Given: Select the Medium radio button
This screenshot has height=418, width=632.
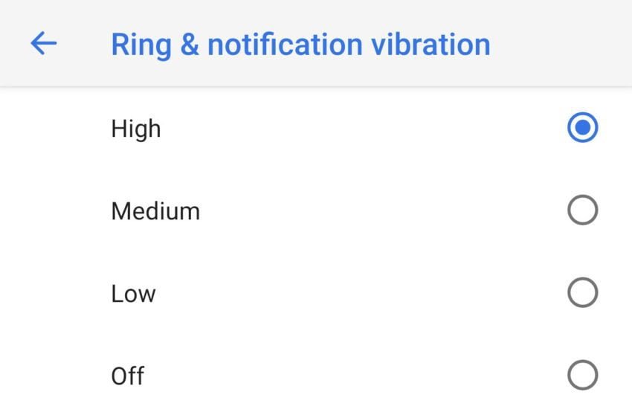Looking at the screenshot, I should (582, 210).
